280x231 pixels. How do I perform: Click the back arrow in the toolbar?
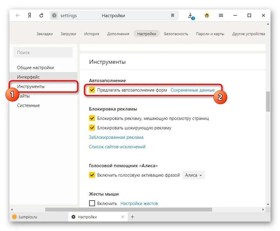pos(18,16)
